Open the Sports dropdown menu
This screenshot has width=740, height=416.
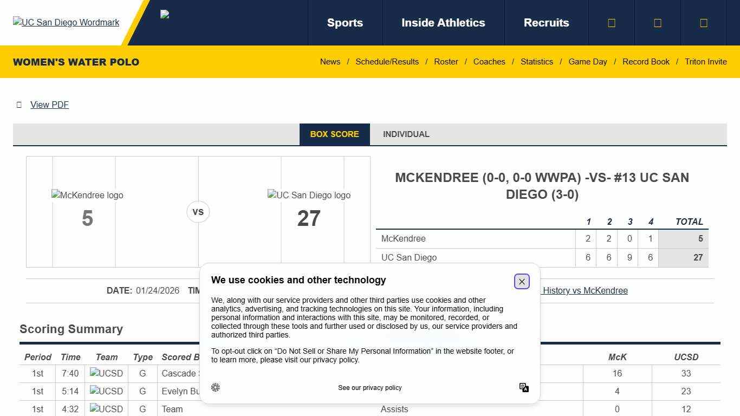pos(345,23)
